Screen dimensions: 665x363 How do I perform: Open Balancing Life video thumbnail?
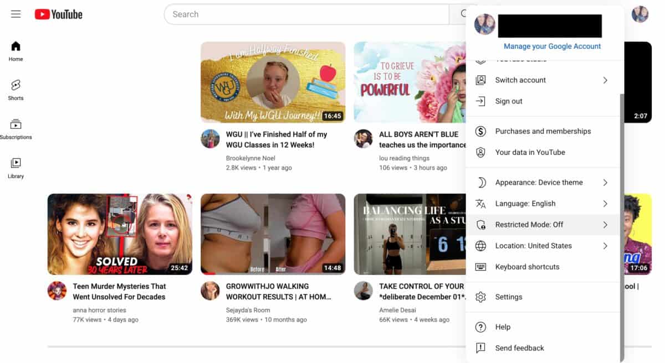pos(410,234)
